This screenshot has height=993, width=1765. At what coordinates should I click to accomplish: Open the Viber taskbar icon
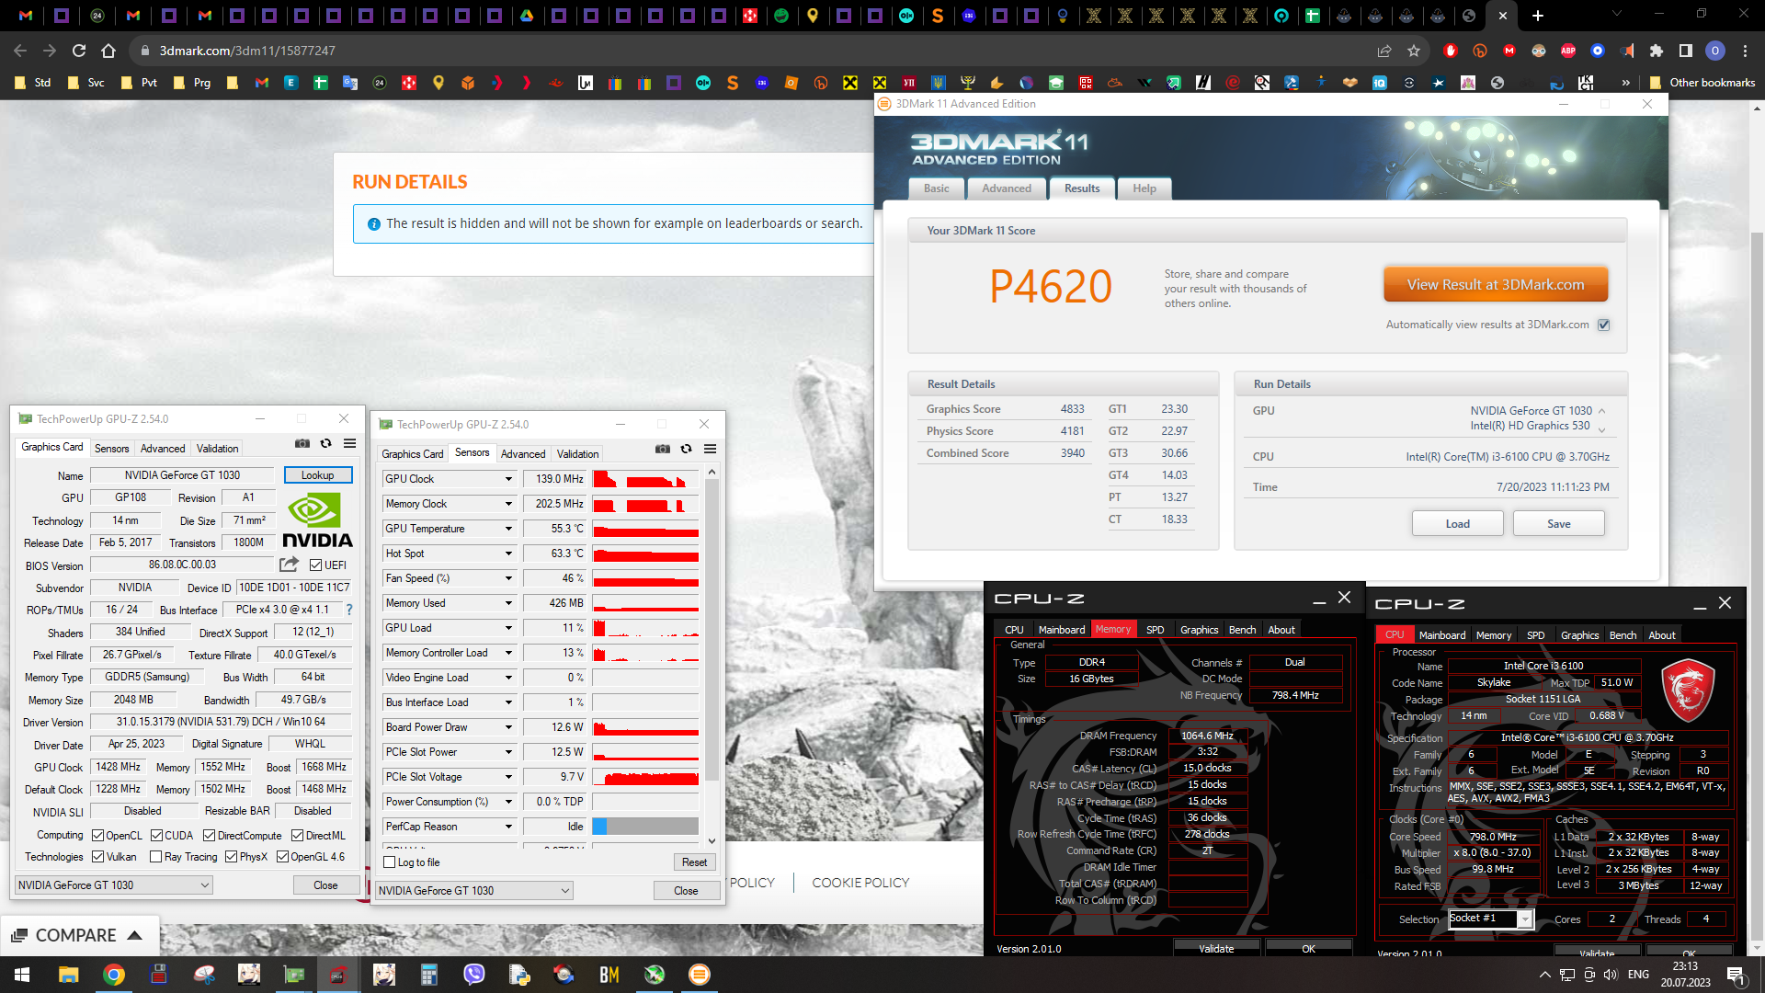coord(473,975)
